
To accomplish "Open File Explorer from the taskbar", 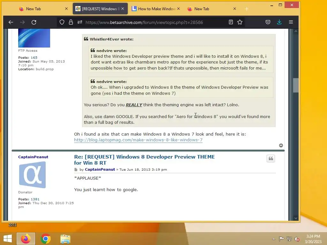I will tap(65, 239).
